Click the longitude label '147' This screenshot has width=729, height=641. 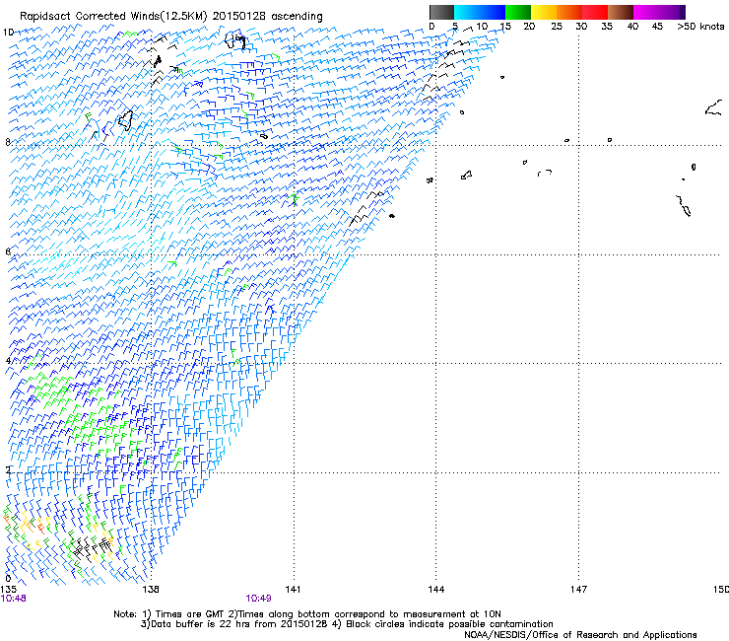point(579,590)
